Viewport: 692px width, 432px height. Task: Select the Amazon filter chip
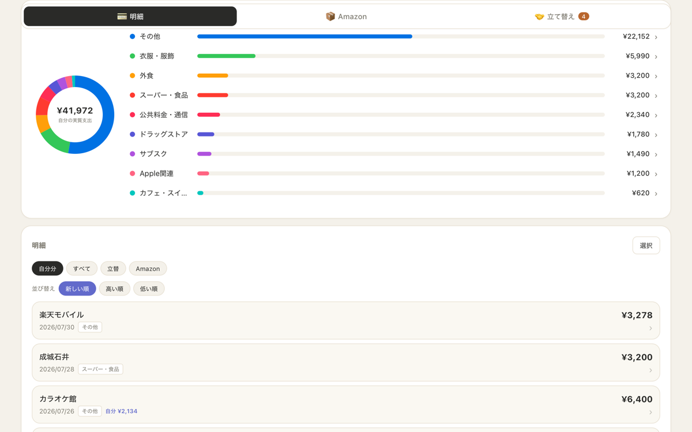(x=148, y=268)
